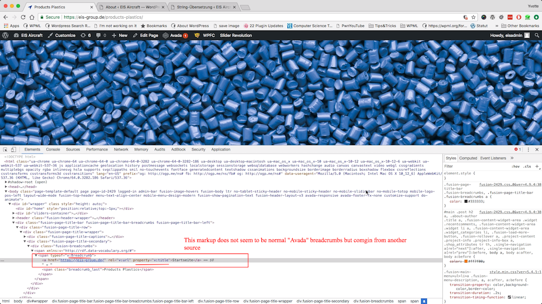The image size is (542, 304).
Task: Open the Howdy, eisadmin account menu
Action: tap(510, 35)
